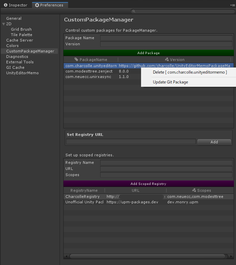Open GI Cache preferences
Image resolution: width=236 pixels, height=265 pixels.
(15, 67)
